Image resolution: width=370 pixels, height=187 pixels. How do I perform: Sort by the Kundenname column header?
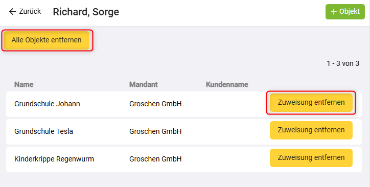tap(227, 84)
